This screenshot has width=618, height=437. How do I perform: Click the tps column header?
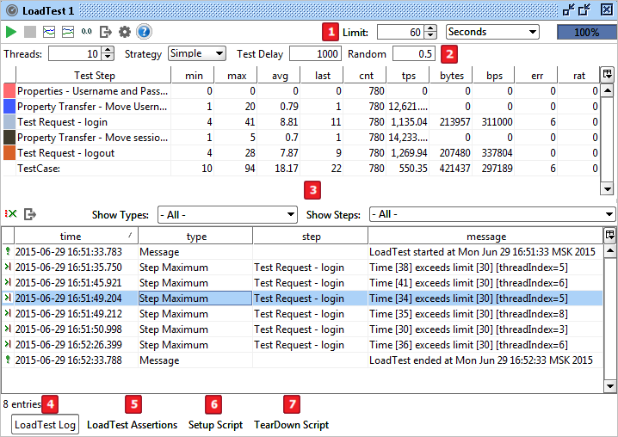pyautogui.click(x=408, y=75)
